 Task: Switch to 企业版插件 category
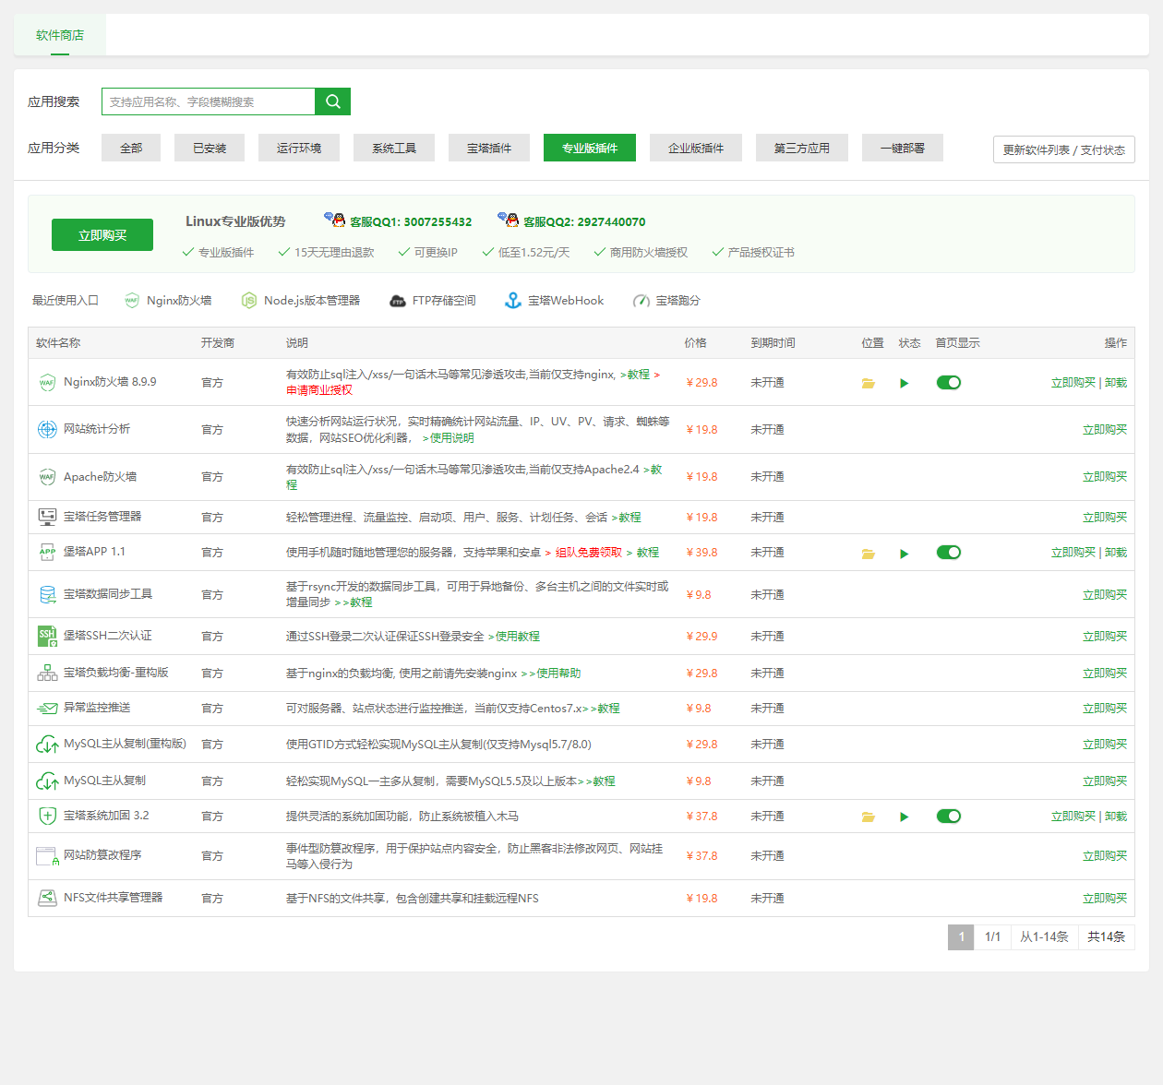pyautogui.click(x=695, y=148)
